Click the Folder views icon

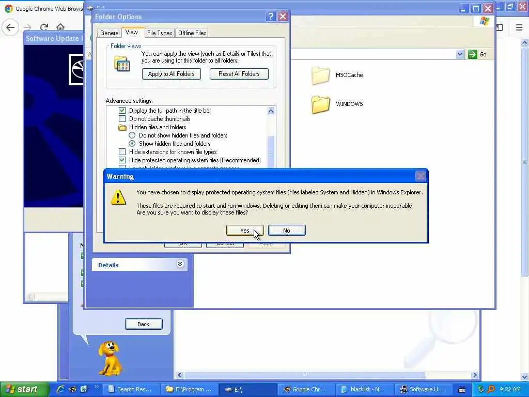click(x=122, y=64)
